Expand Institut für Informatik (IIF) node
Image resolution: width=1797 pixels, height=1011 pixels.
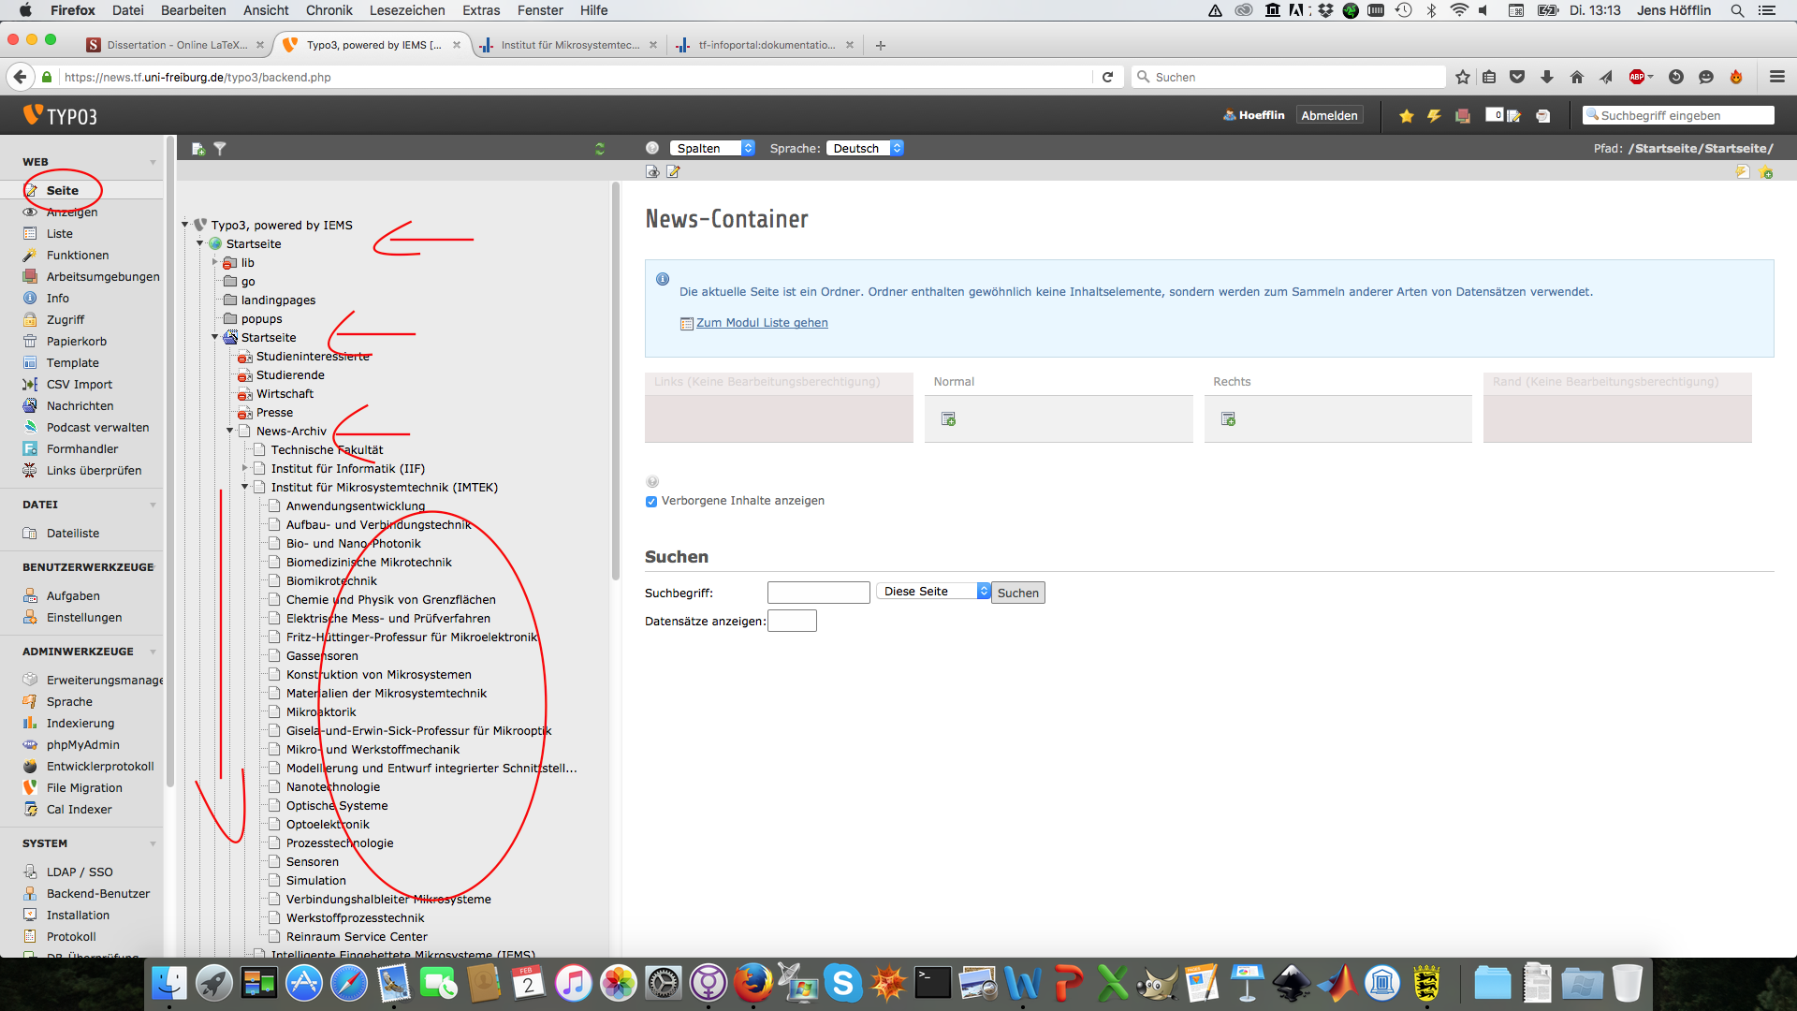tap(245, 468)
